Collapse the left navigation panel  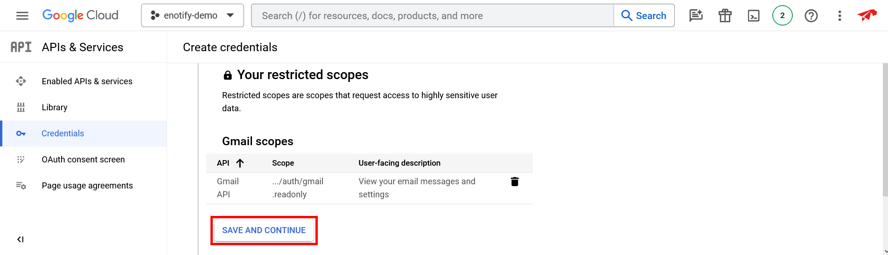(21, 239)
